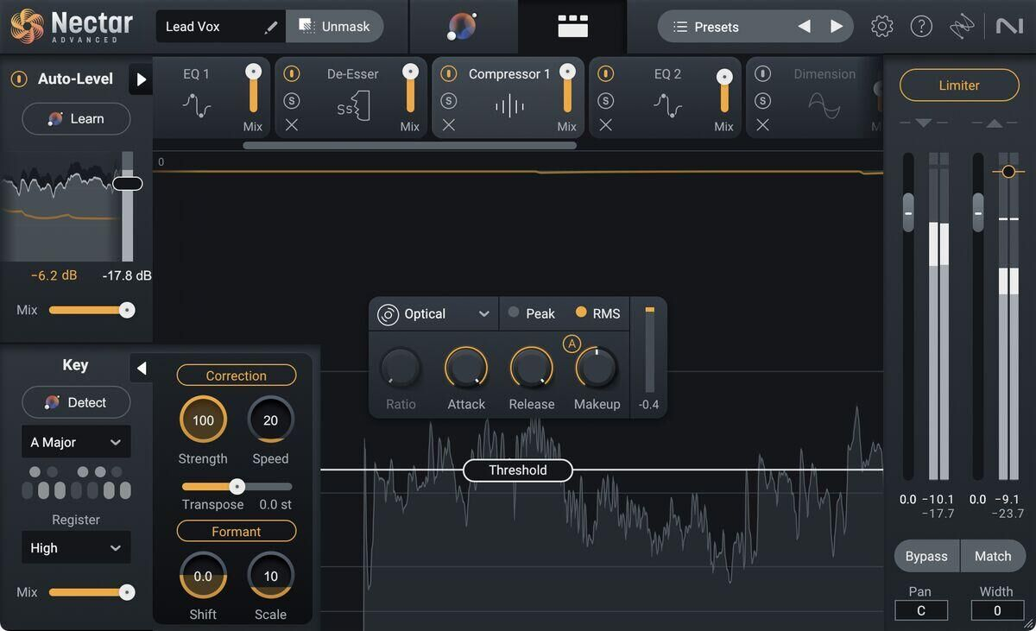Switch to the module rack view tab
The image size is (1036, 631).
coord(572,27)
